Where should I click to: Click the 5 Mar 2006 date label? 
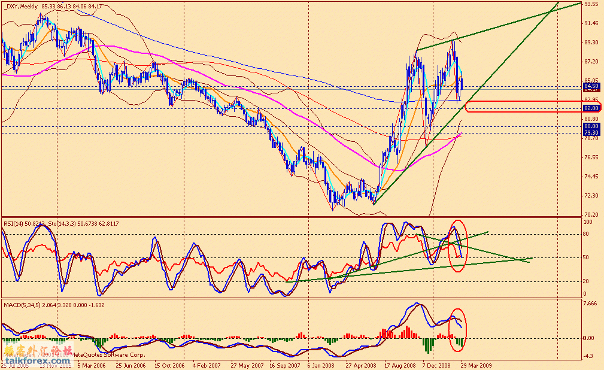point(92,365)
